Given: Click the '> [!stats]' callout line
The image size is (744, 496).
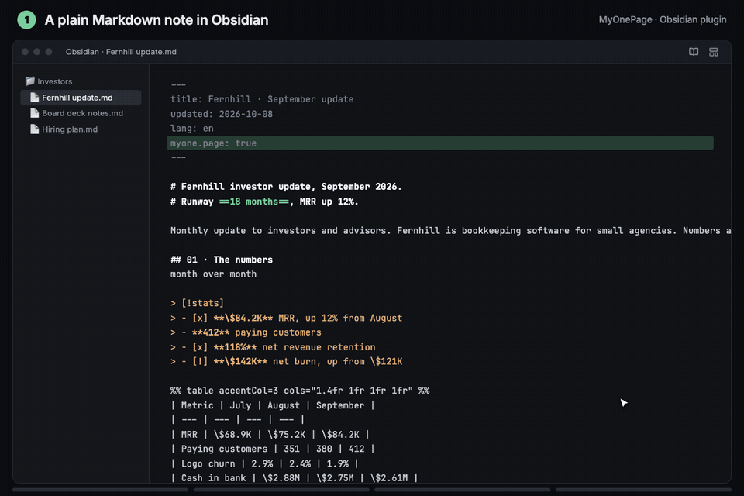Looking at the screenshot, I should pyautogui.click(x=197, y=303).
